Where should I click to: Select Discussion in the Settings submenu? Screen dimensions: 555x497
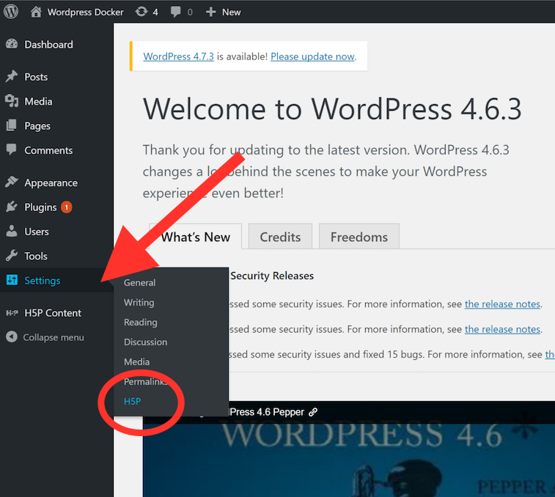pyautogui.click(x=145, y=342)
